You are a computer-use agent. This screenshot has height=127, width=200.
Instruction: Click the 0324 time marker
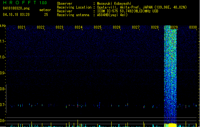[79, 27]
